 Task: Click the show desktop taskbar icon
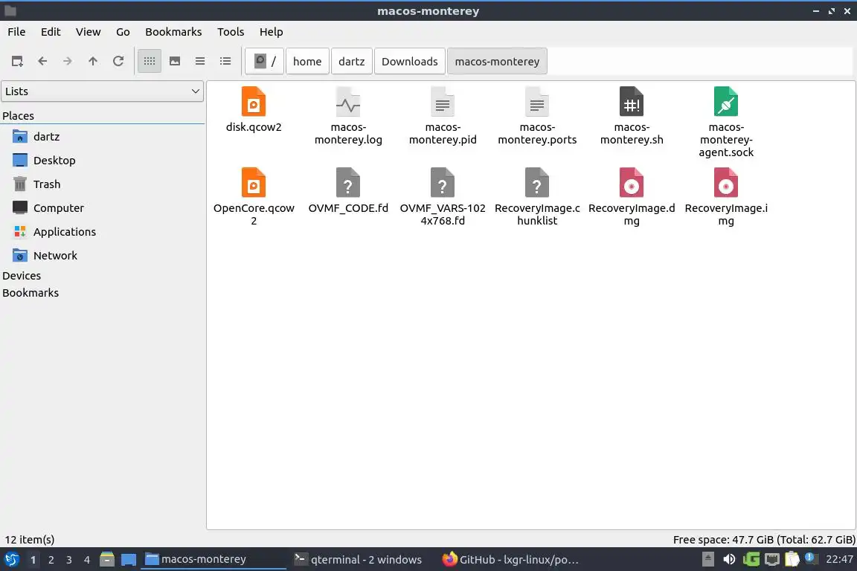pyautogui.click(x=129, y=560)
